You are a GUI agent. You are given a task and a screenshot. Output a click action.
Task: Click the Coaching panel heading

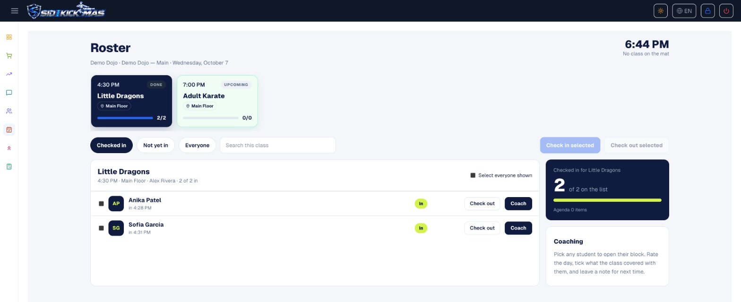click(x=568, y=242)
